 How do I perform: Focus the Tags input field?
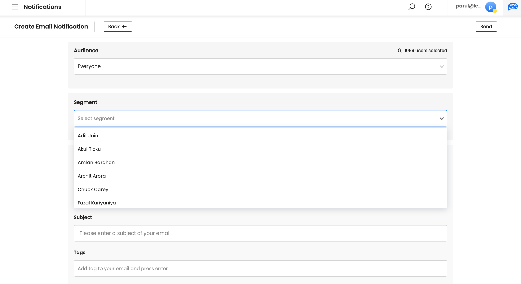point(260,269)
